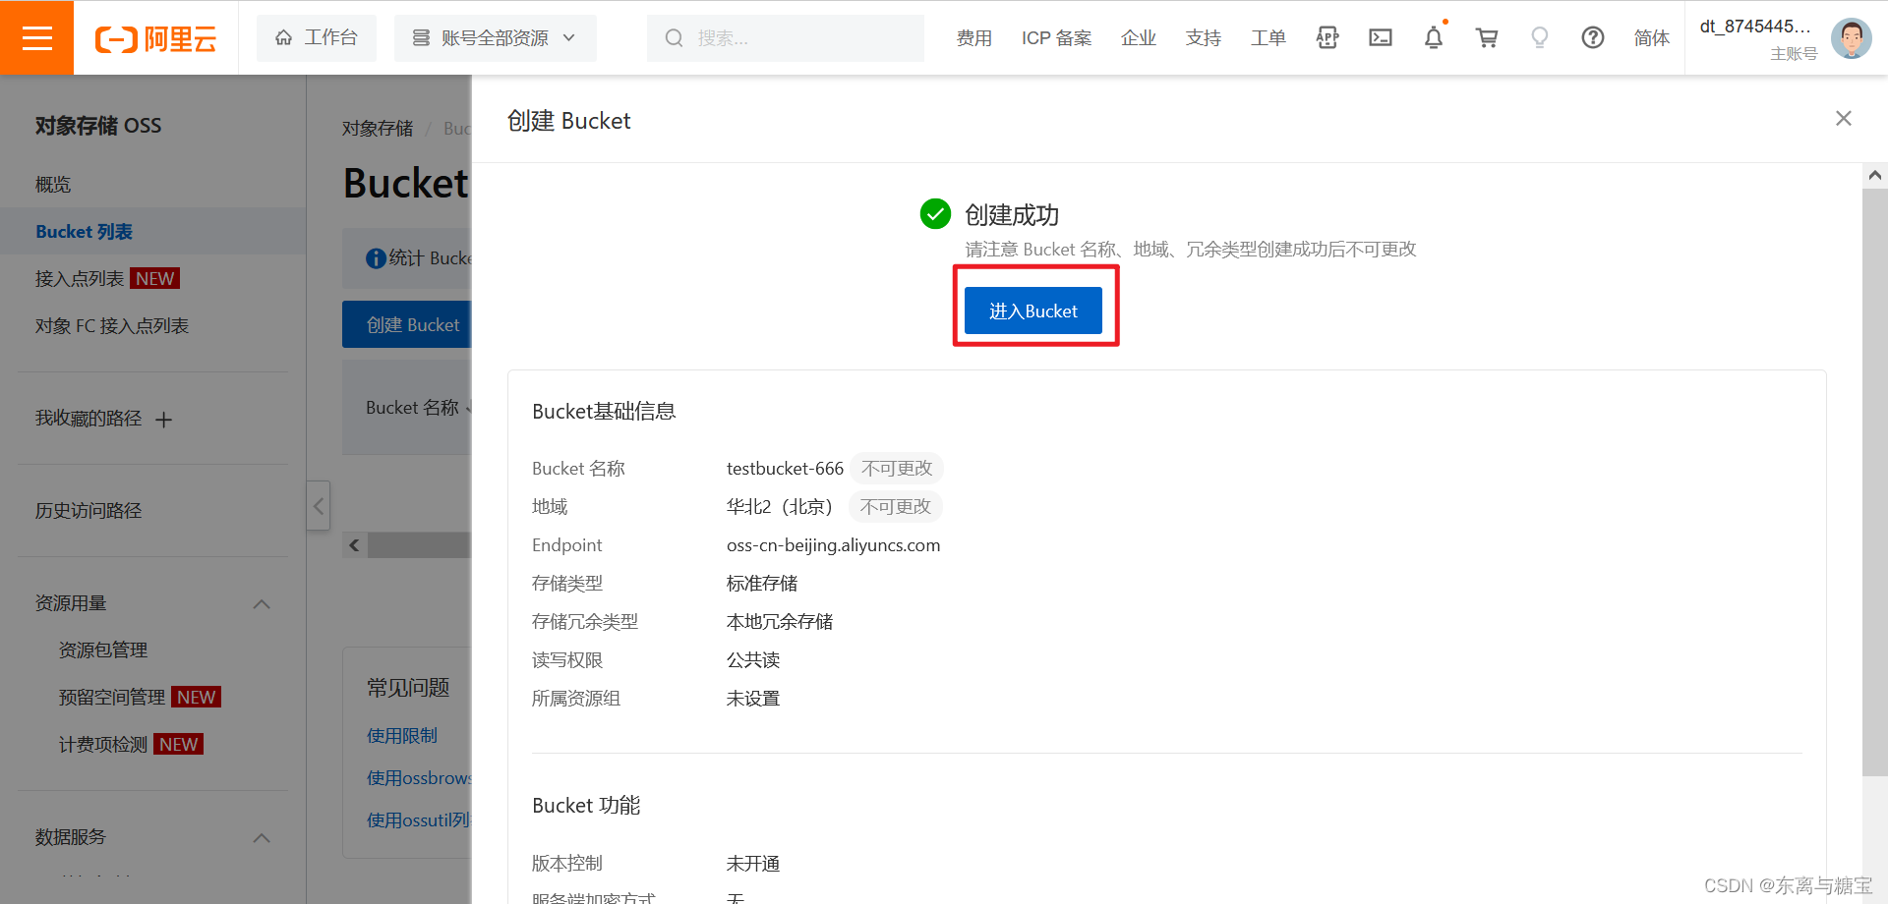Click the API tools icon
The image size is (1888, 904).
(x=1327, y=37)
